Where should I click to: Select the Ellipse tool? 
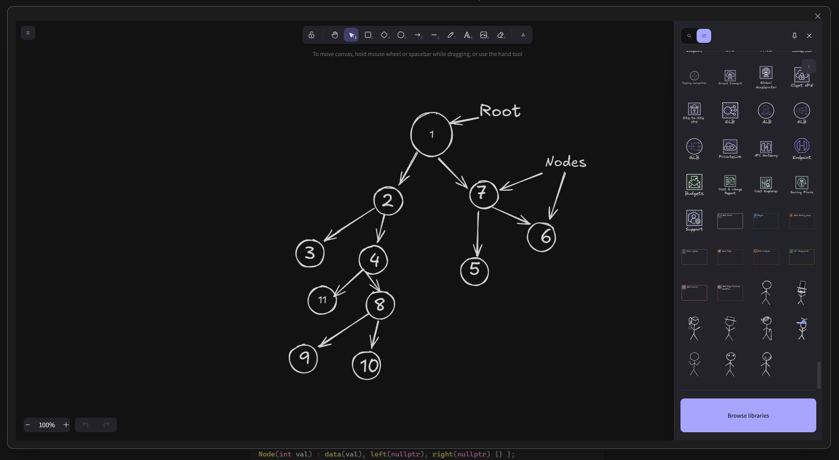[x=401, y=35]
